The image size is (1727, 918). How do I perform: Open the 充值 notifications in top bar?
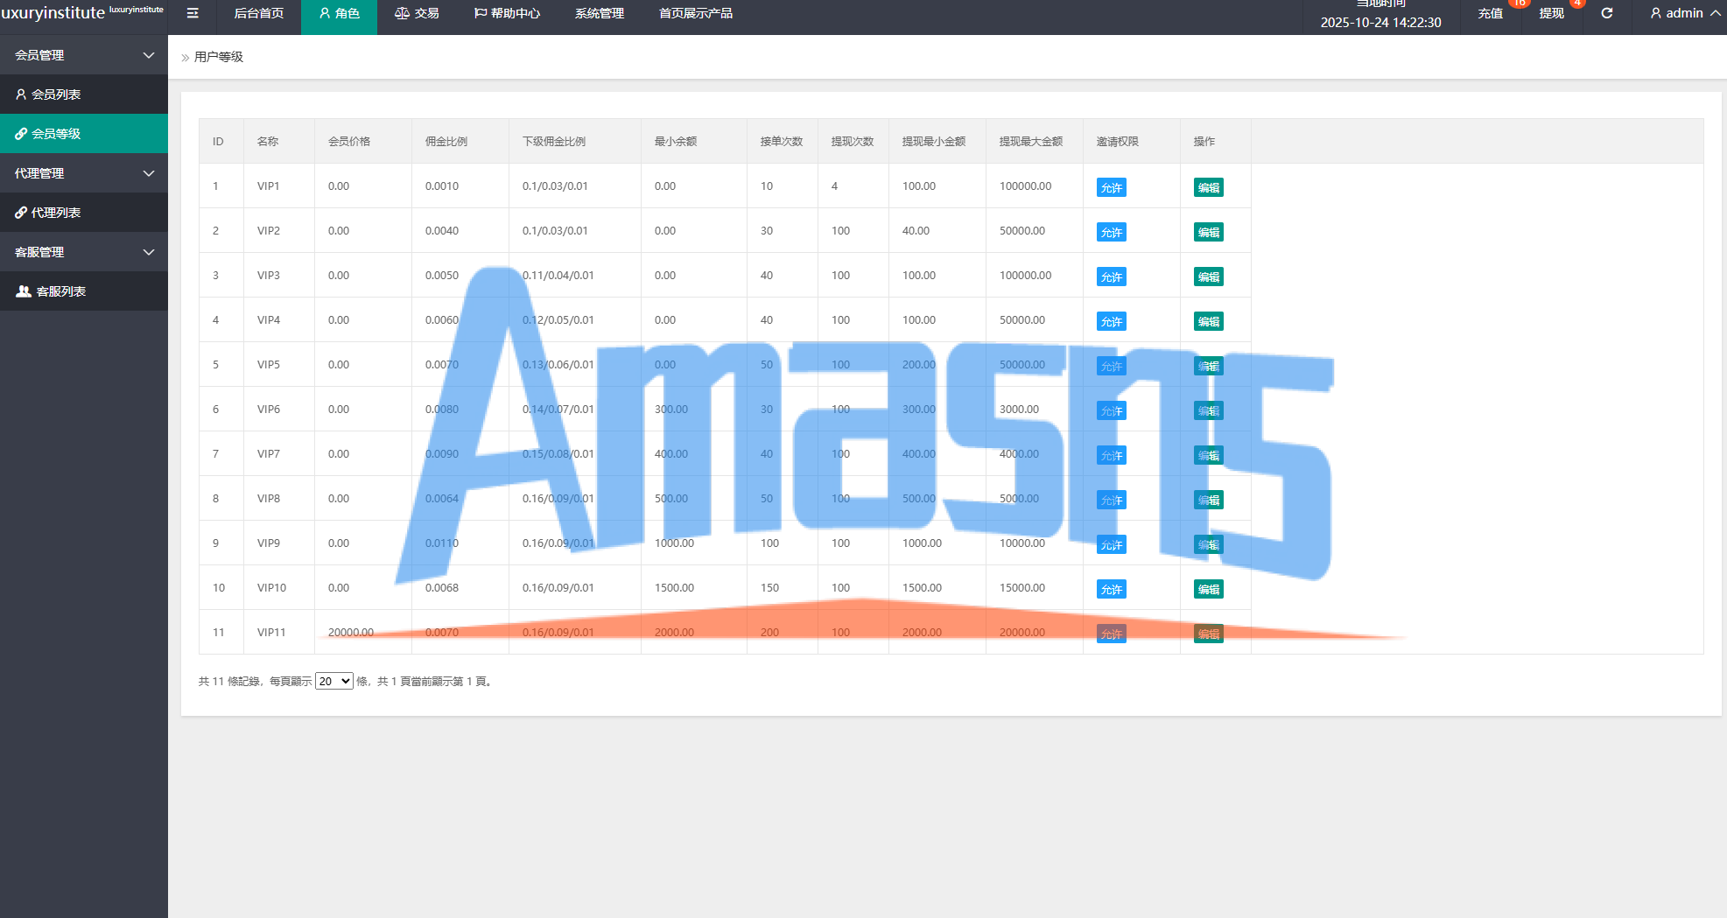[x=1490, y=13]
